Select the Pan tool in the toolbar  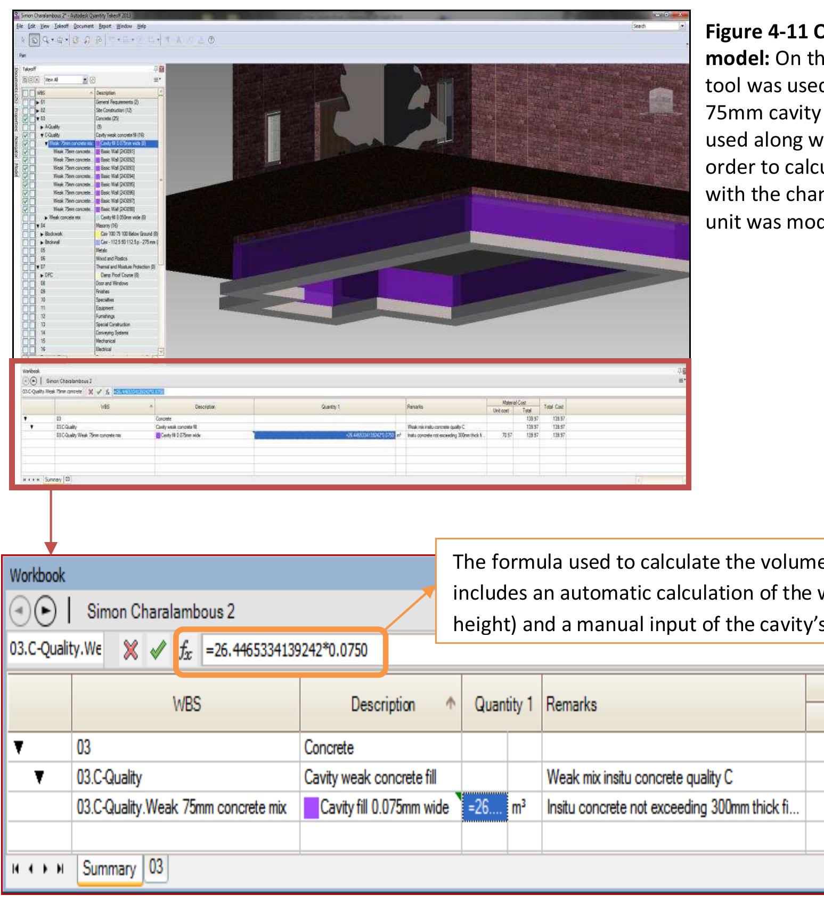coord(34,40)
